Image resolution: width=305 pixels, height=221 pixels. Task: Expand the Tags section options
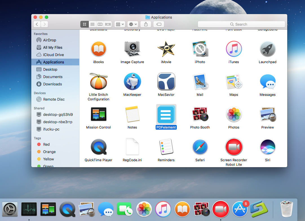pyautogui.click(x=37, y=138)
